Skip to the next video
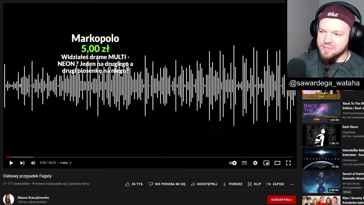 click(x=22, y=163)
